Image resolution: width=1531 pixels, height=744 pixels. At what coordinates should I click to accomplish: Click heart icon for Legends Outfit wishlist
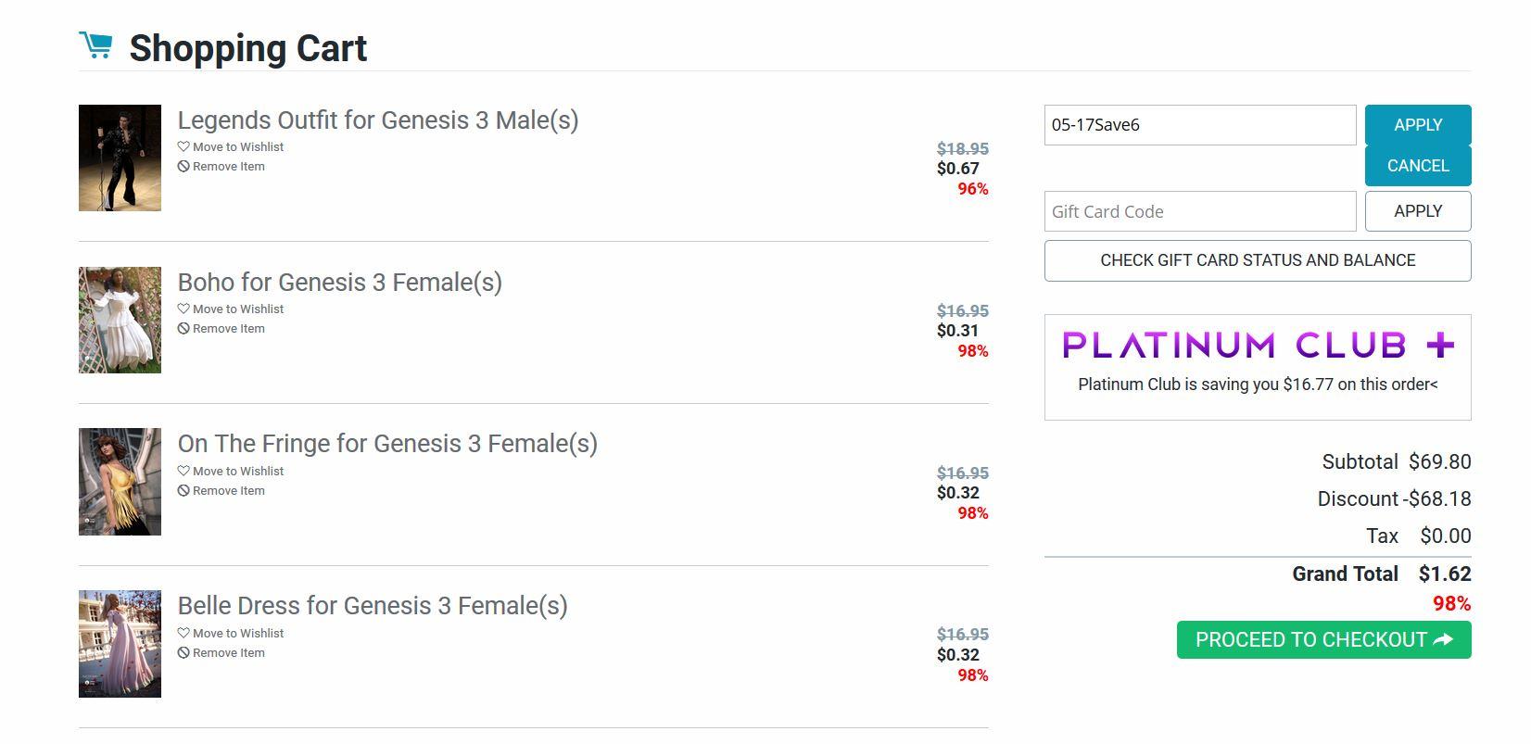(x=183, y=146)
